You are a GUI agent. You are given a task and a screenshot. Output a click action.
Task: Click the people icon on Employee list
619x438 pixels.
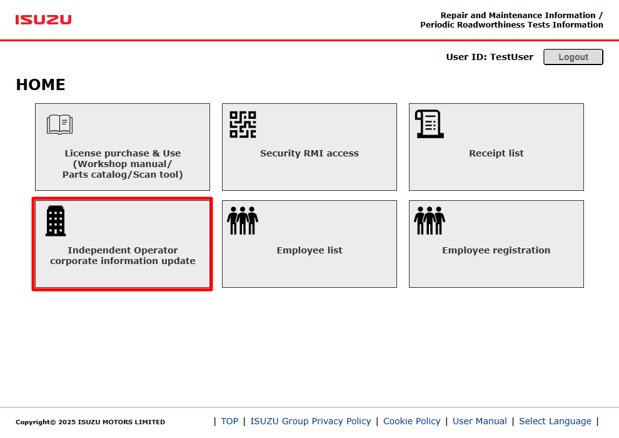coord(243,220)
